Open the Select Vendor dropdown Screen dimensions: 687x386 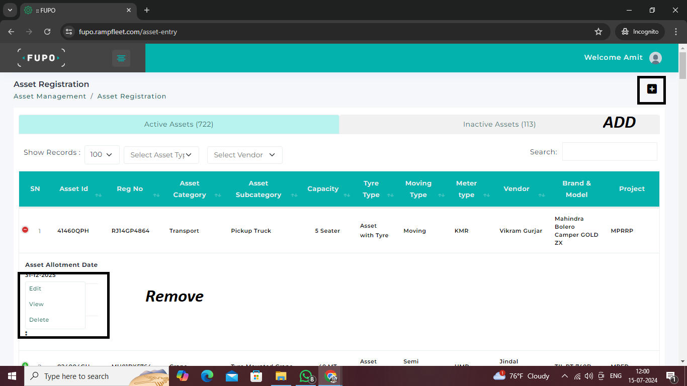pyautogui.click(x=244, y=155)
